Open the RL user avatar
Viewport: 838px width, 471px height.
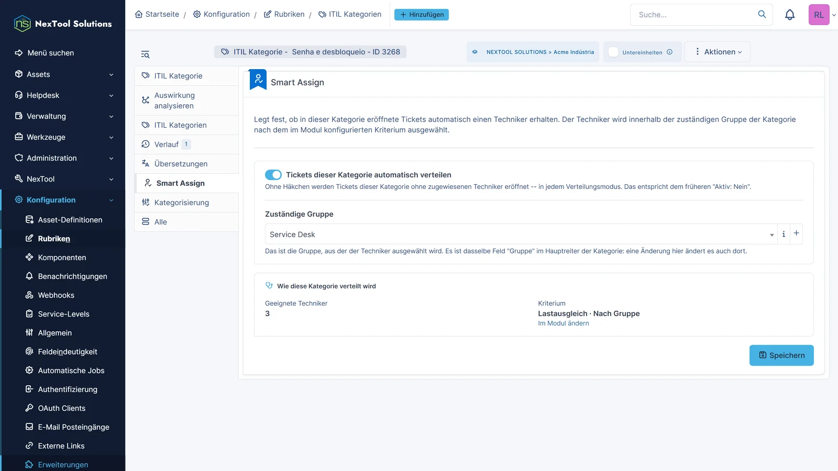tap(819, 15)
